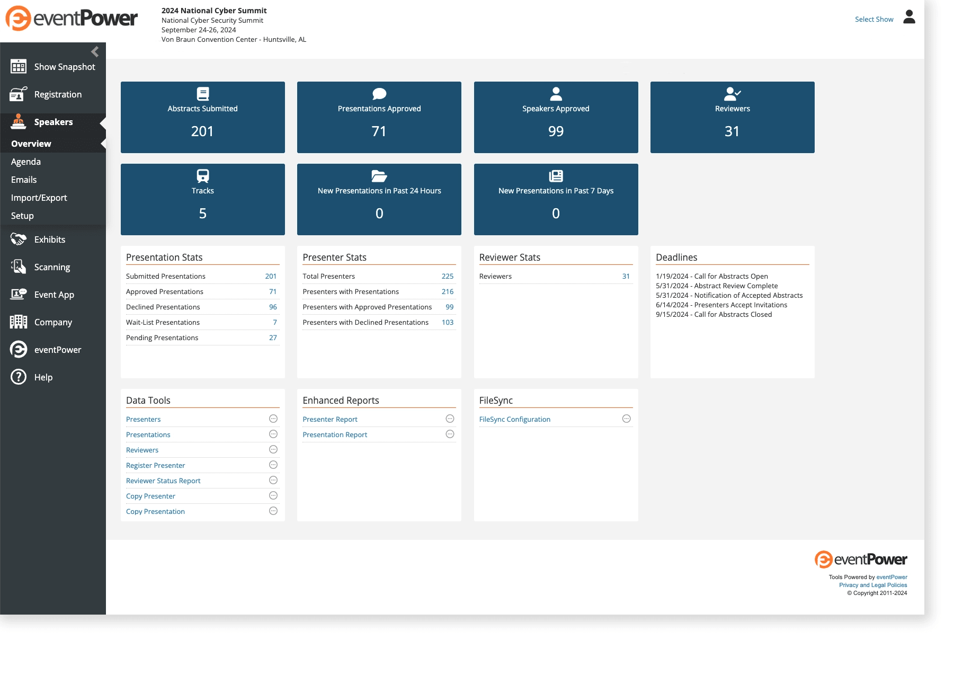Screen dimensions: 954x684
Task: Open the Reviewer Status Report link
Action: [163, 481]
